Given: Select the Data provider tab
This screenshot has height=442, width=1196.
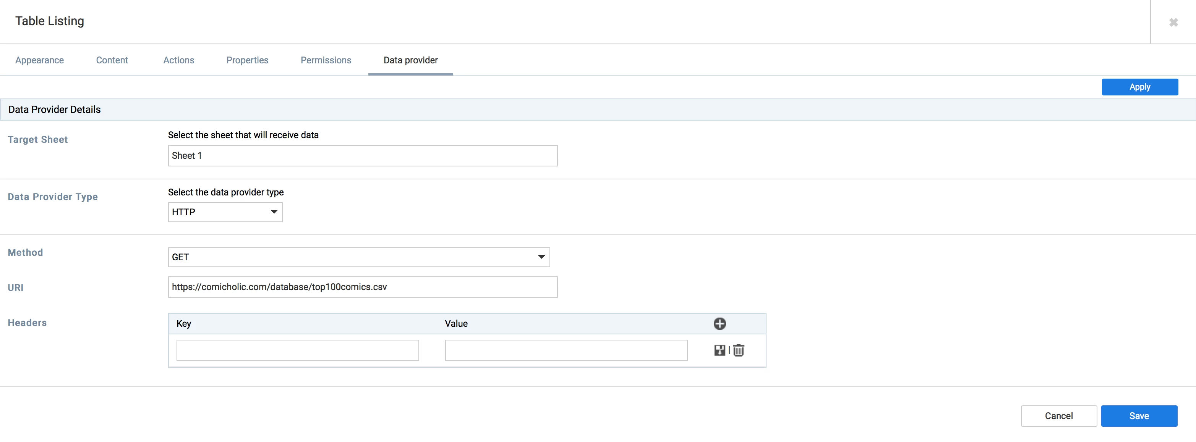Looking at the screenshot, I should point(410,60).
